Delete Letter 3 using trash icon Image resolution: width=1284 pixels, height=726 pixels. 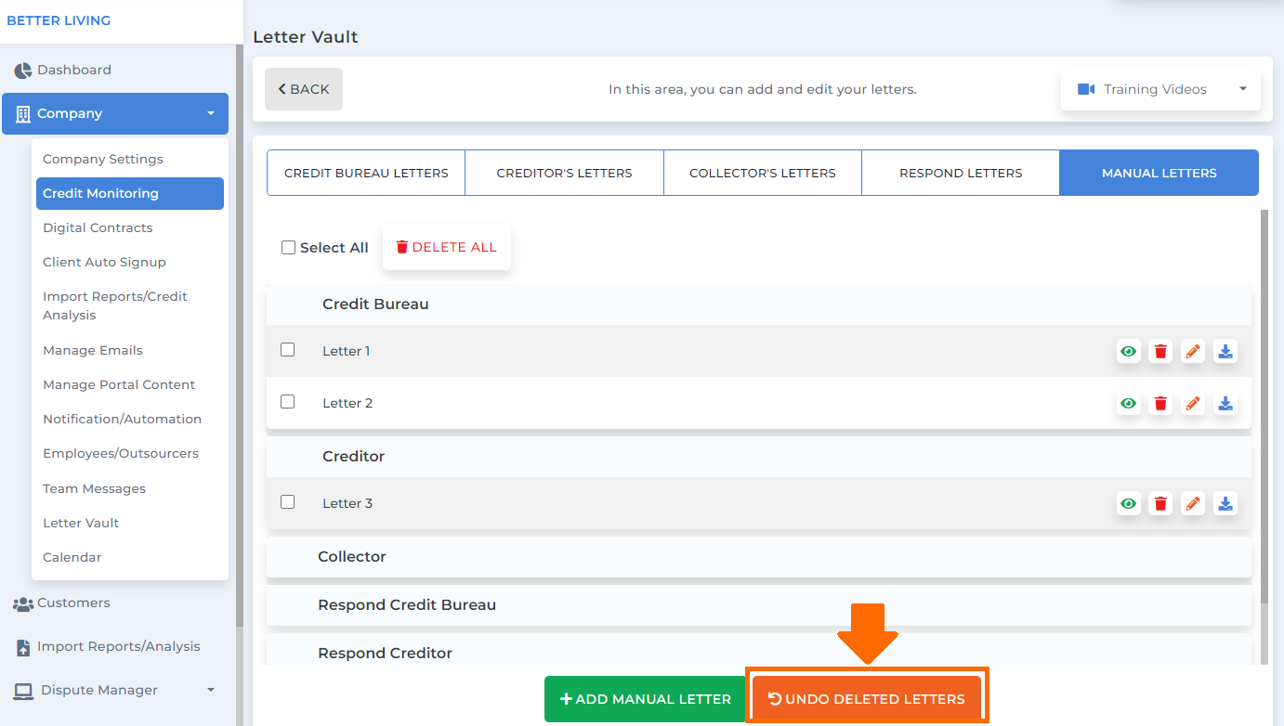click(1160, 504)
